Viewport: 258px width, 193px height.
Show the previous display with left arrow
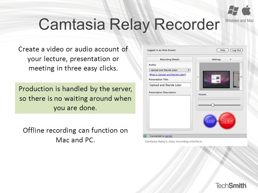point(198,77)
